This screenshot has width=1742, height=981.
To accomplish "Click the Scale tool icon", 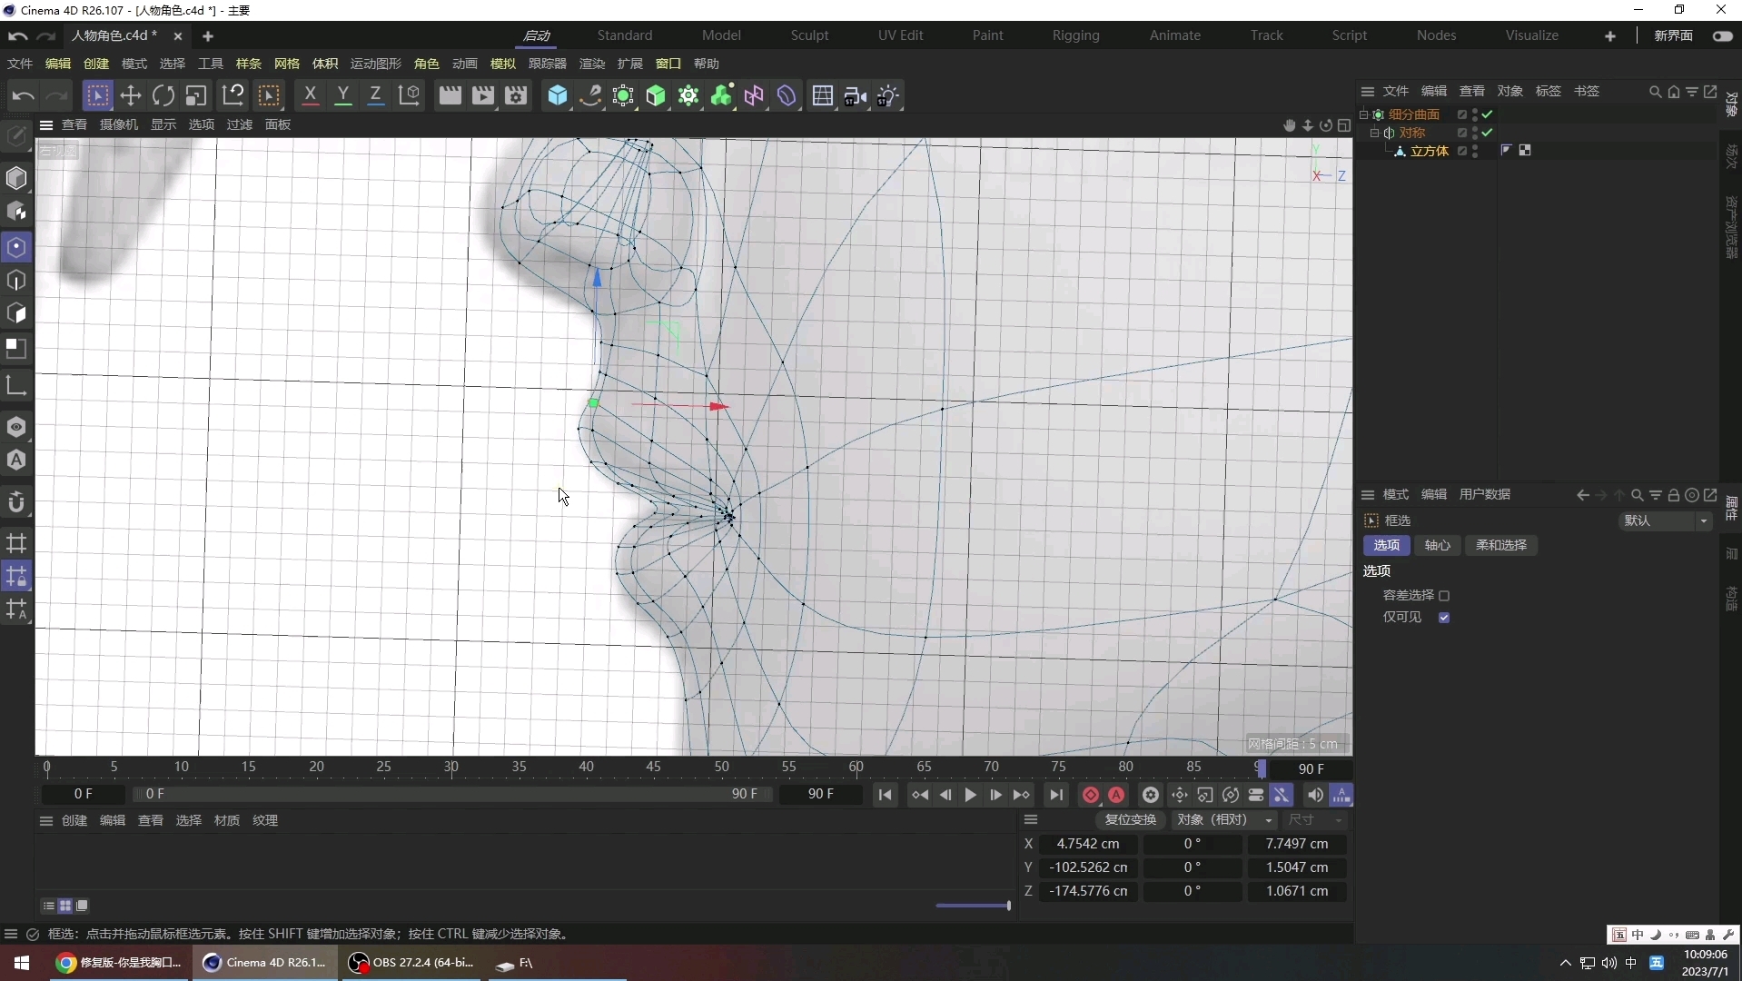I will [x=196, y=96].
